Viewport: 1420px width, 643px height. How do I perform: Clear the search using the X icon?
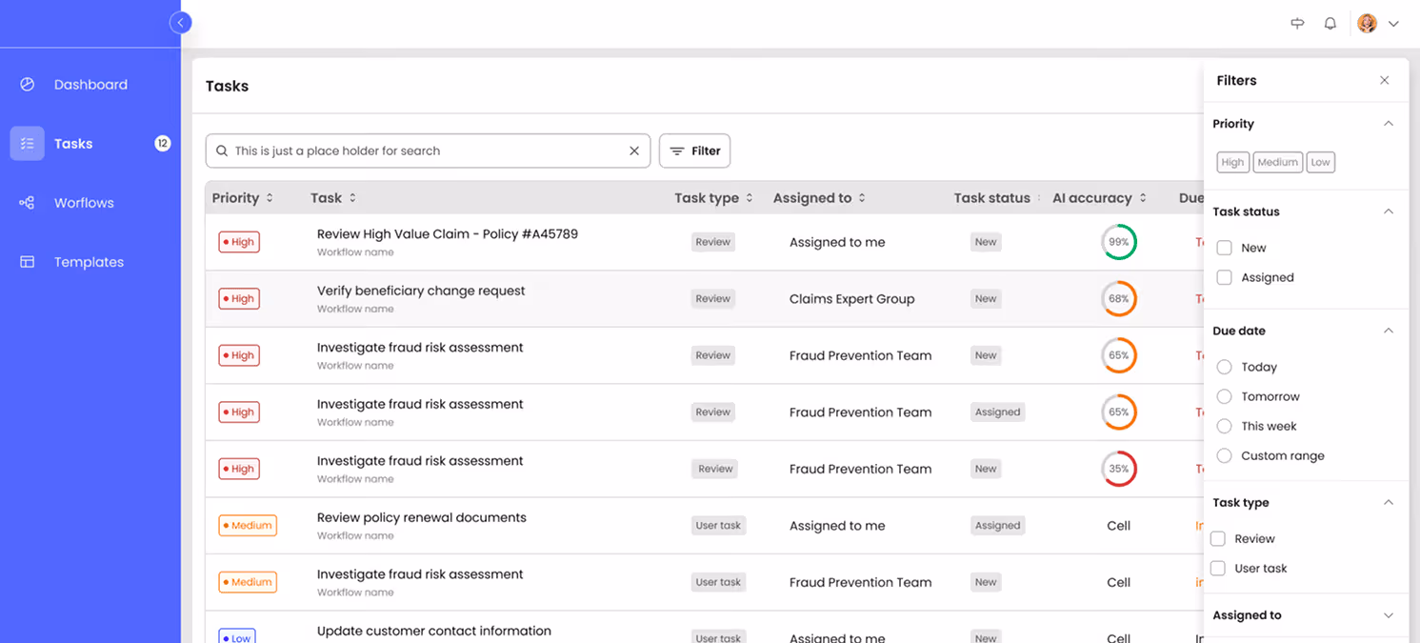point(634,151)
